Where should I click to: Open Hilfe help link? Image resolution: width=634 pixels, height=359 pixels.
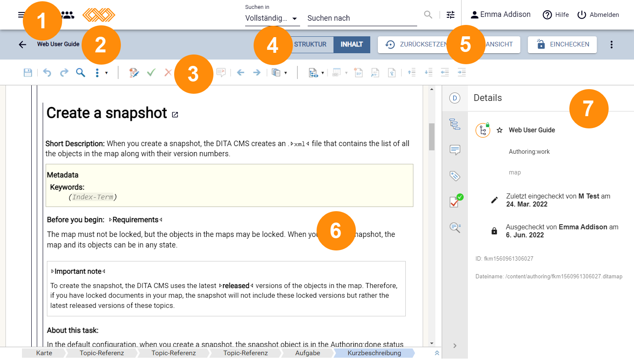click(x=555, y=14)
